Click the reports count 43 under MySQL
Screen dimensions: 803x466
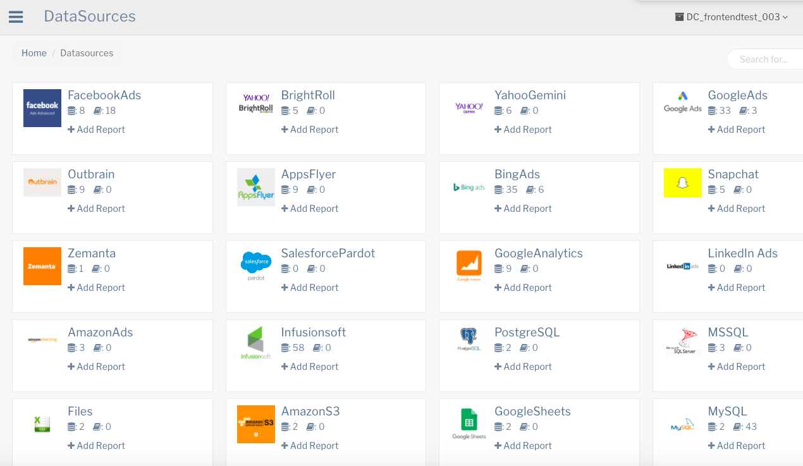pyautogui.click(x=751, y=427)
